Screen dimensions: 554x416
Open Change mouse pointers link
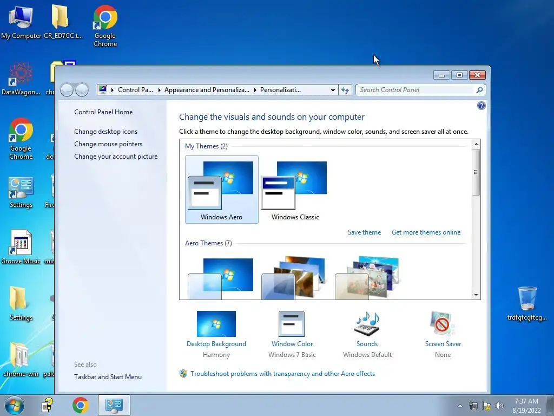tap(108, 144)
